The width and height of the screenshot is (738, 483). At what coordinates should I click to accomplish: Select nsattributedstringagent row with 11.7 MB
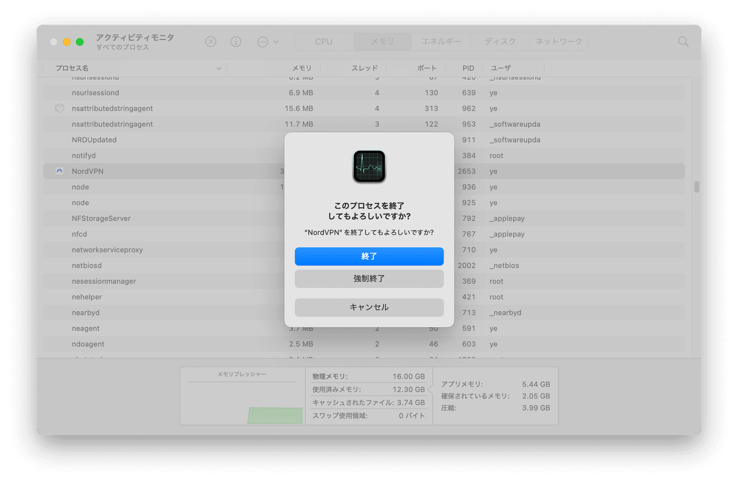point(364,124)
